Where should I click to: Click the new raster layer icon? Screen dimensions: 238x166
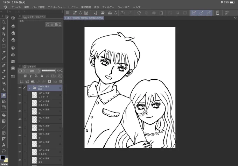click(21, 81)
